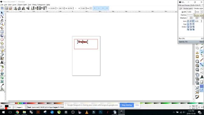Select the Dropper color picker tool
Viewport: 204px width, 115px height.
2,86
